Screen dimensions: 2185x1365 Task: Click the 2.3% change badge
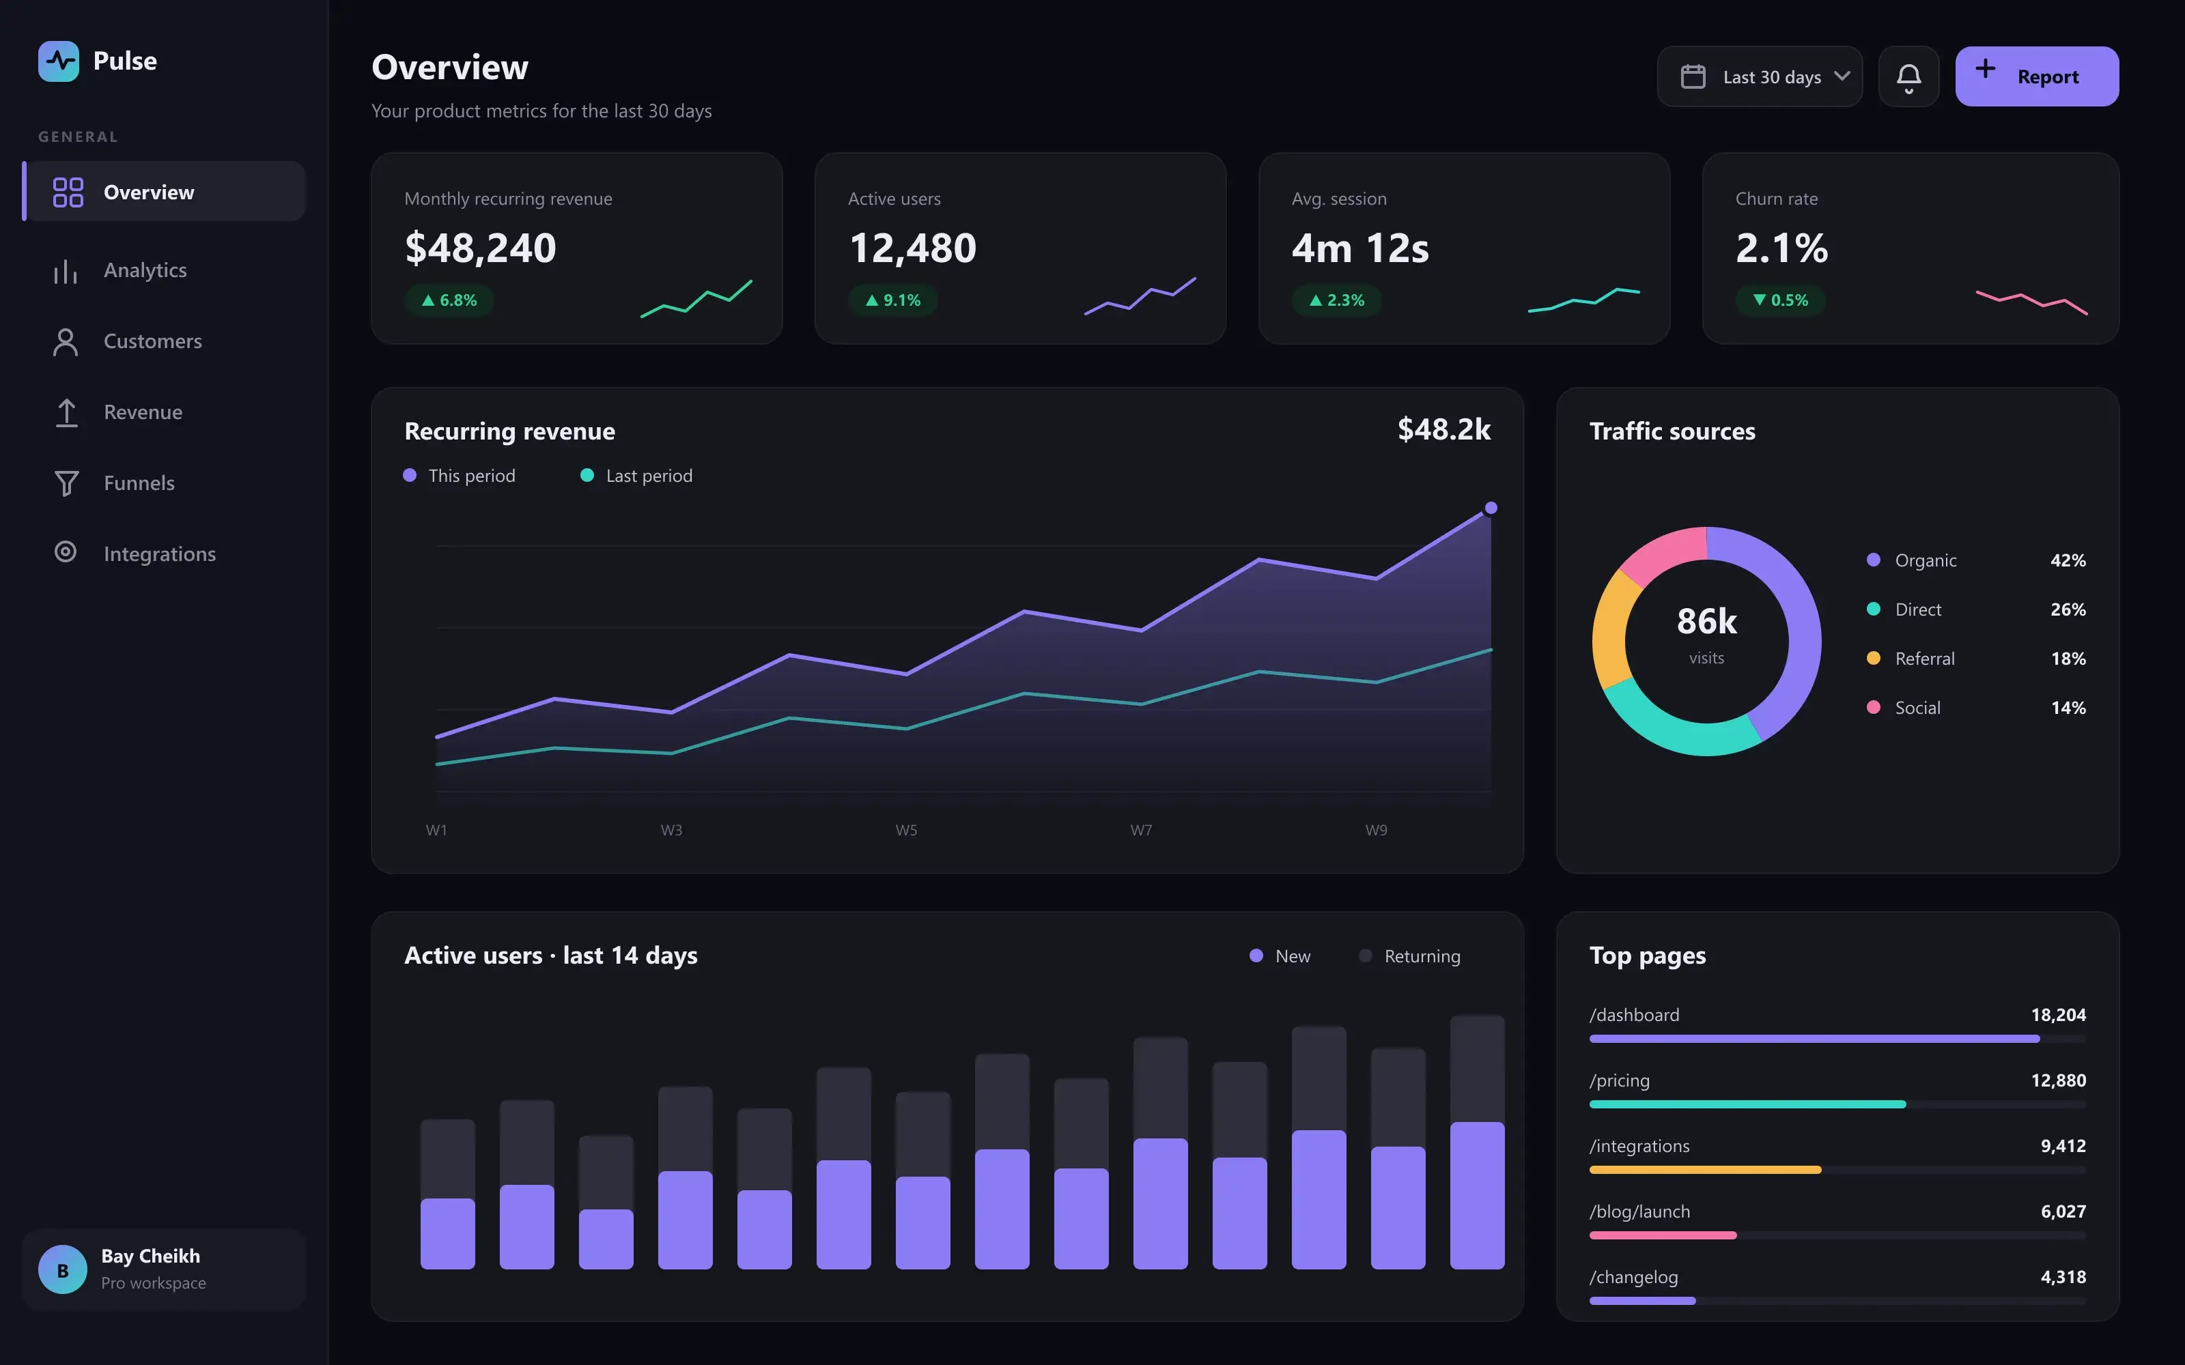tap(1336, 300)
